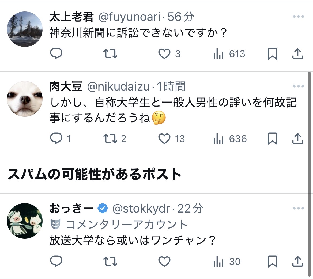Open the @stokkydr profile handle
Image resolution: width=313 pixels, height=279 pixels.
(x=141, y=209)
